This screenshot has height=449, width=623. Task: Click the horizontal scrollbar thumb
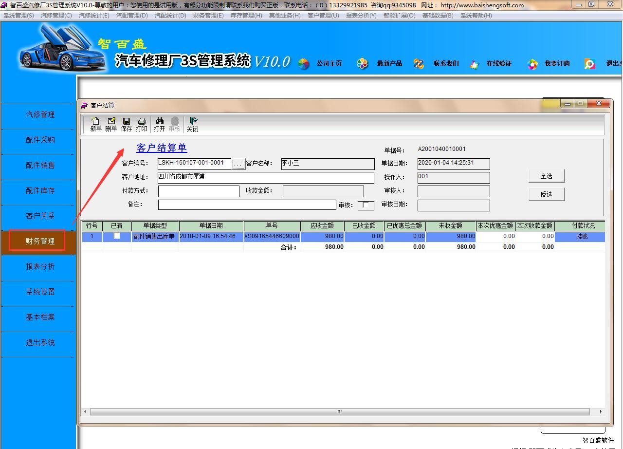click(x=340, y=412)
